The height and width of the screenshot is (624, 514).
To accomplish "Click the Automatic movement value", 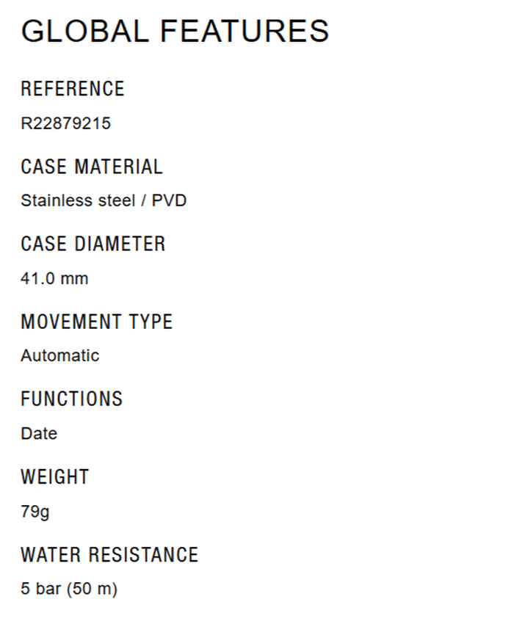I will pyautogui.click(x=59, y=356).
